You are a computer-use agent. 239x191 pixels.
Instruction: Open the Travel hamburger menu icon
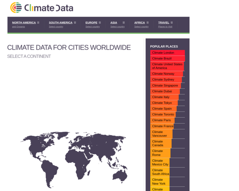click(172, 22)
